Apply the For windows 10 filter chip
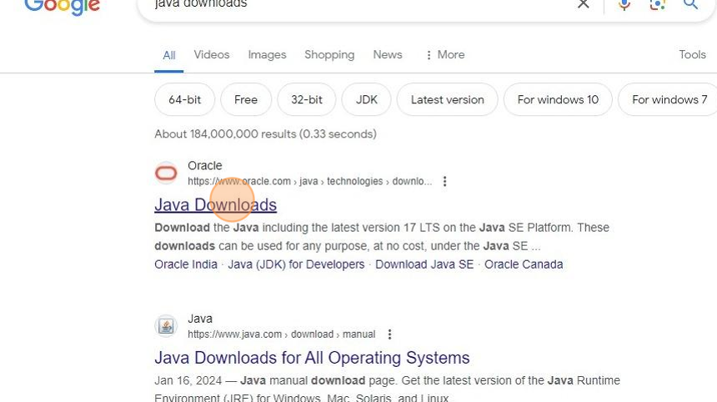717x402 pixels. click(558, 100)
